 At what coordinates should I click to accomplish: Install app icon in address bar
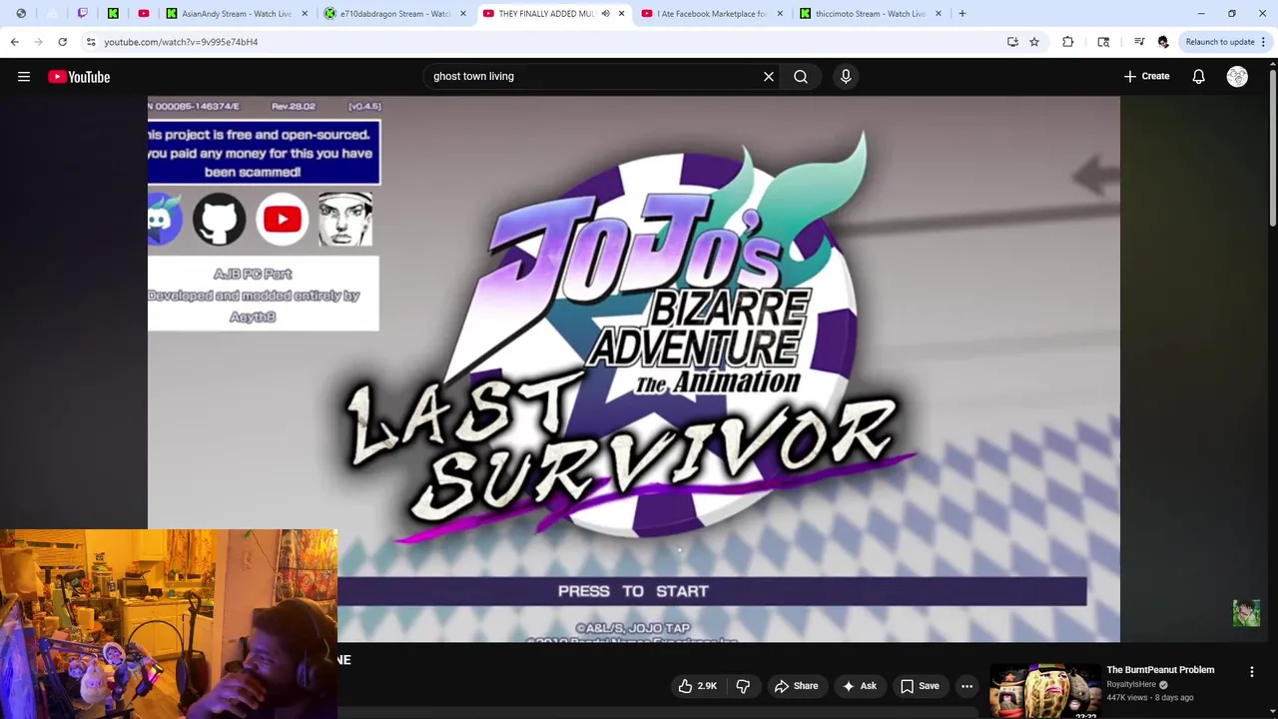tap(1012, 42)
